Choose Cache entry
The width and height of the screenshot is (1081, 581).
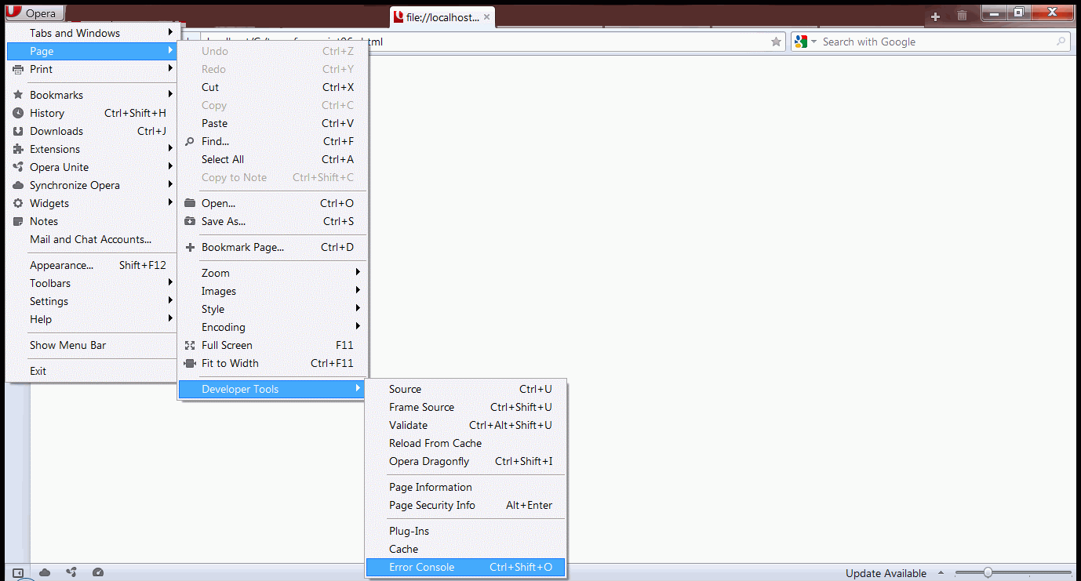point(466,549)
